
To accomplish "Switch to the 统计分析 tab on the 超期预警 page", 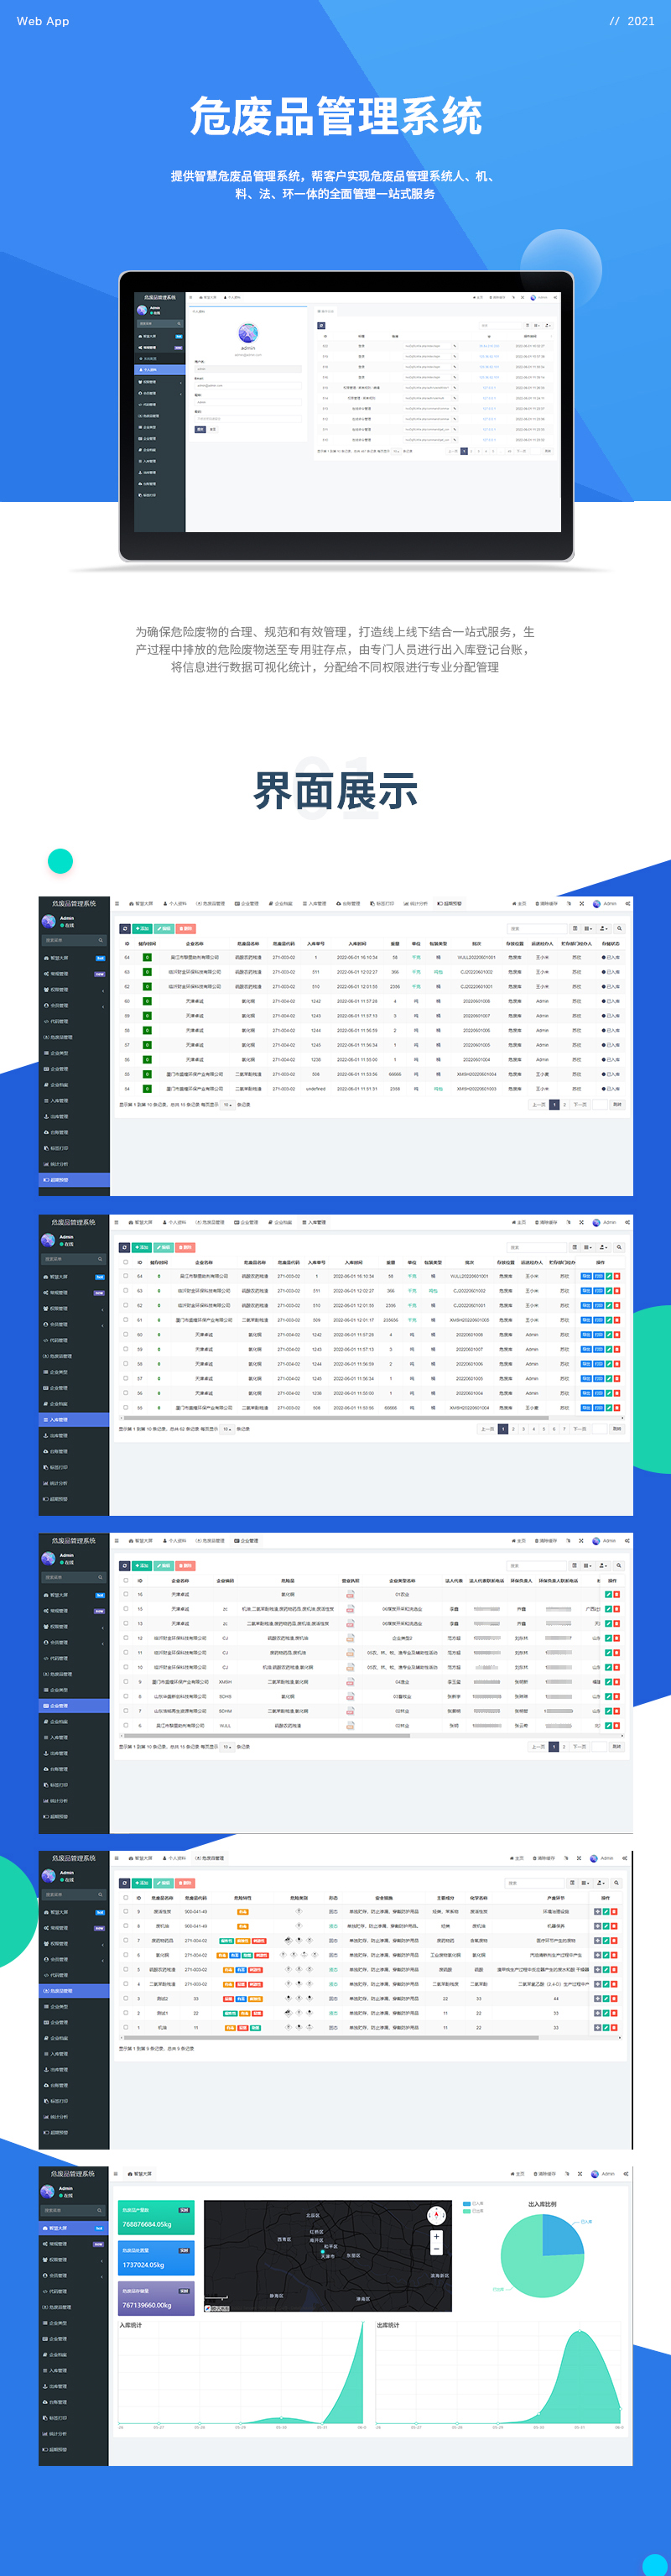I will click(x=416, y=903).
